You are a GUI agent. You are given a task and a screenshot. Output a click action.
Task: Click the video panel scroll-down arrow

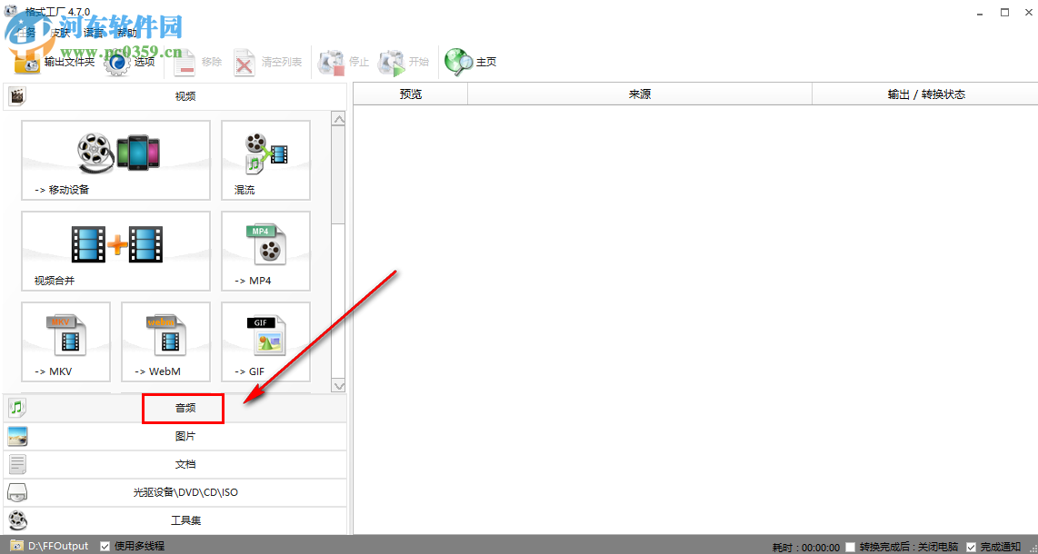click(338, 385)
